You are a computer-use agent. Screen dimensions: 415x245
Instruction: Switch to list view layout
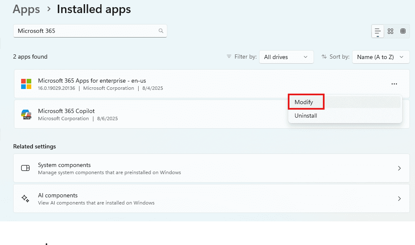click(x=377, y=31)
